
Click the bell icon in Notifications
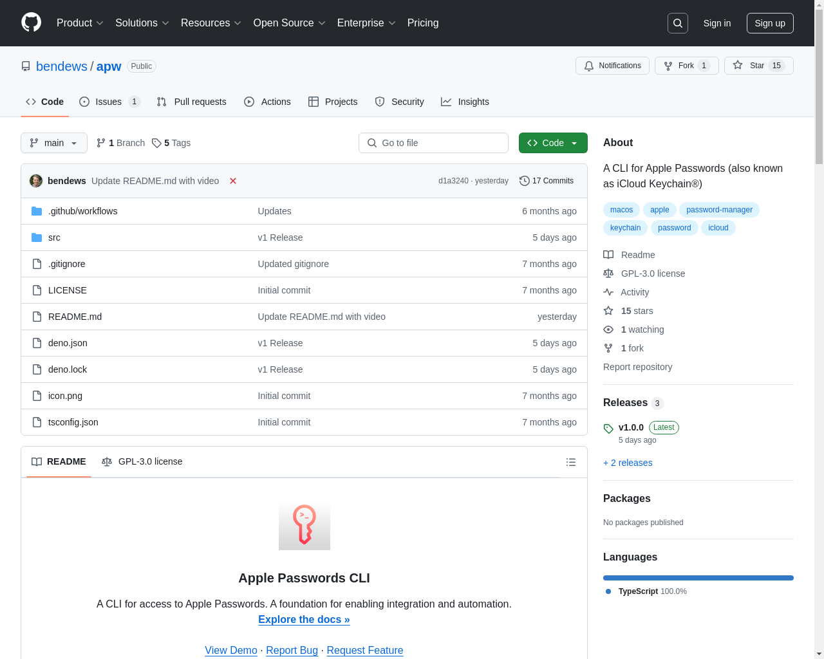589,66
